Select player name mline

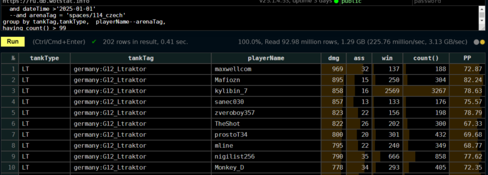[224, 146]
